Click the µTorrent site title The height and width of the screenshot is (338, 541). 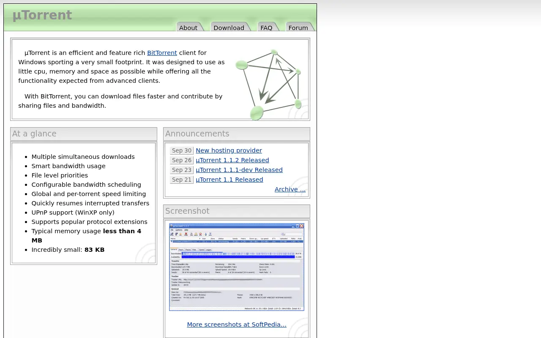(42, 15)
